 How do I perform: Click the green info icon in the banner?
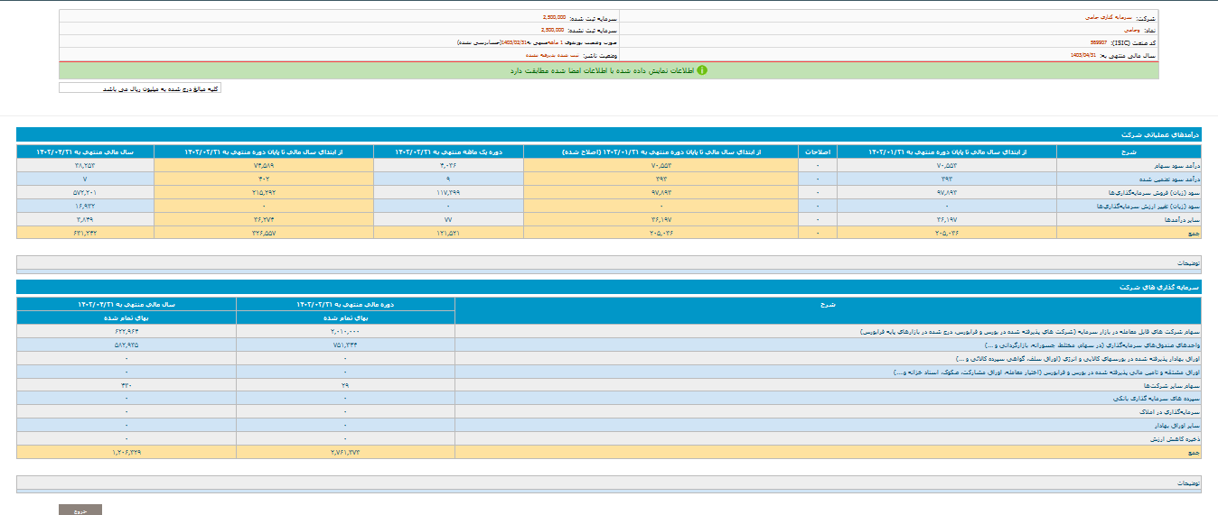[x=702, y=70]
